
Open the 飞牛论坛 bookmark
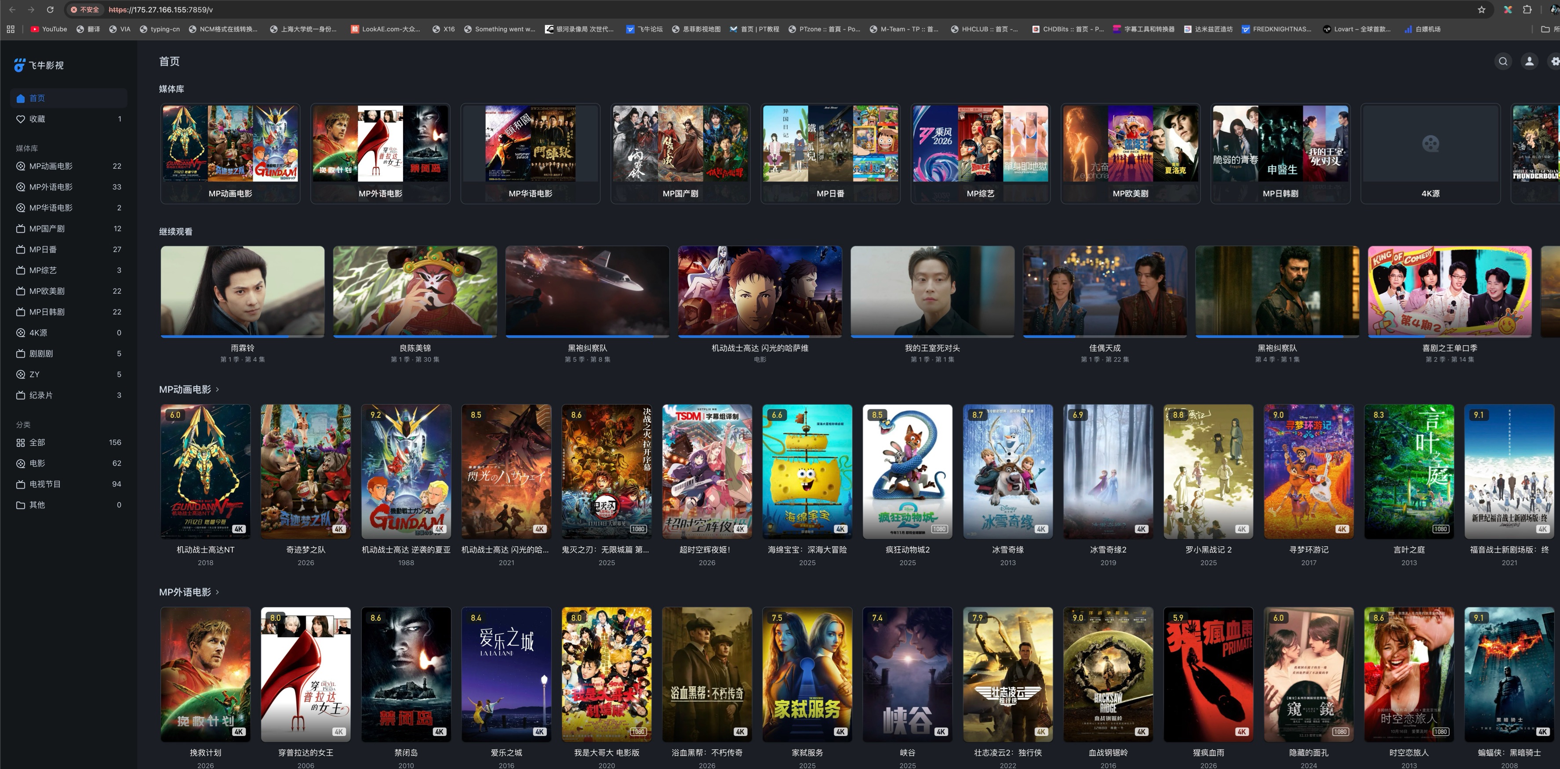(x=644, y=29)
